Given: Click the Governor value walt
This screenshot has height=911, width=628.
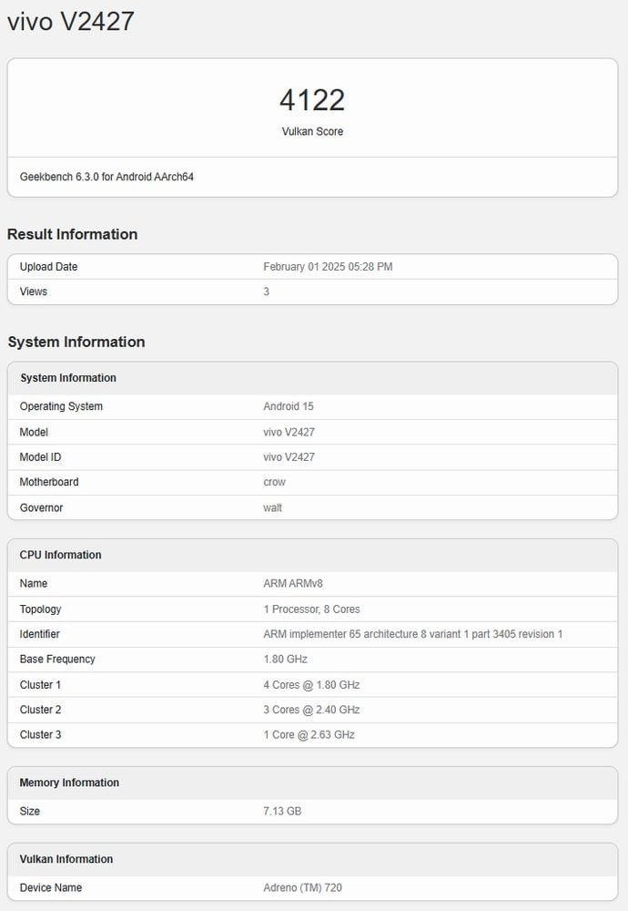Looking at the screenshot, I should coord(273,507).
